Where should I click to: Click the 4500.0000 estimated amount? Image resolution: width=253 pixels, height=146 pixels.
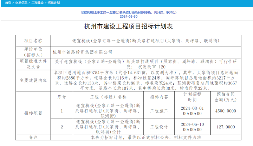(x=225, y=110)
